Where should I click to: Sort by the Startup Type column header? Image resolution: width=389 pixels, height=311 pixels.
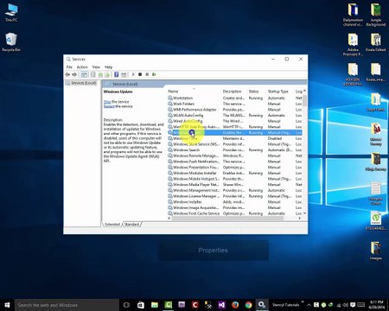pos(277,92)
